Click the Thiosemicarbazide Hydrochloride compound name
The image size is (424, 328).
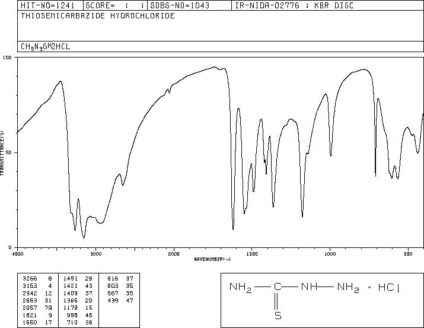tap(98, 15)
